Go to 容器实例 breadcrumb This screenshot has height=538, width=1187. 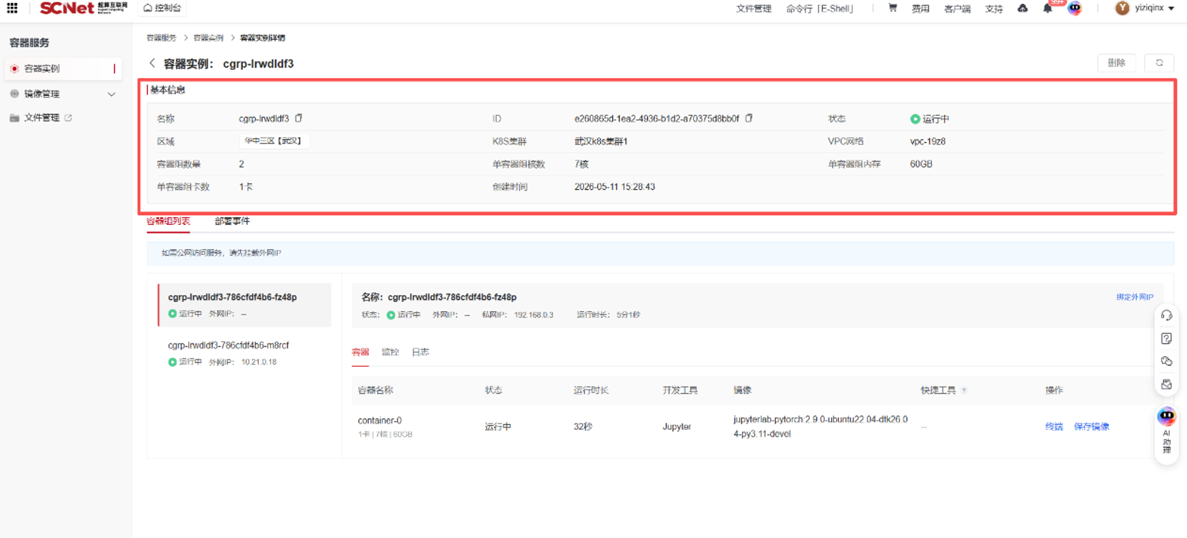(208, 38)
